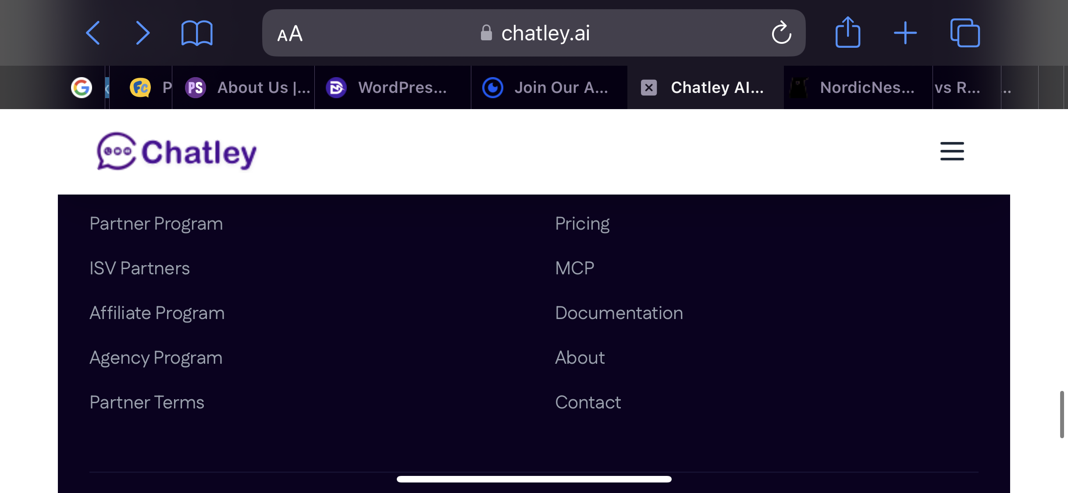Reload the chatley.ai page
Screen dimensions: 1068x493
[781, 33]
